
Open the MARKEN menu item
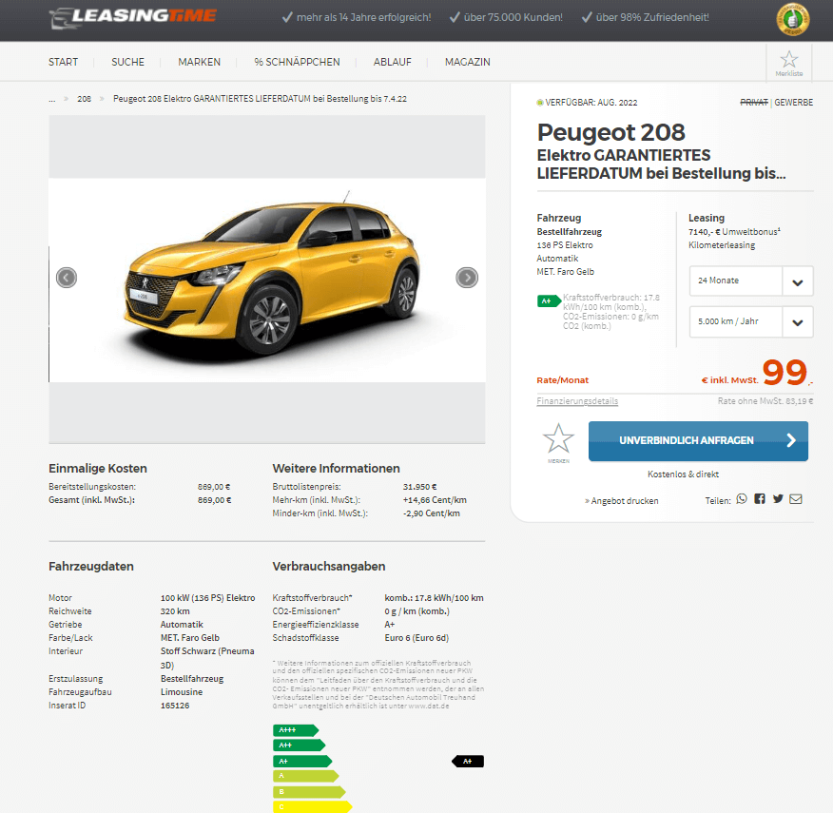coord(200,62)
